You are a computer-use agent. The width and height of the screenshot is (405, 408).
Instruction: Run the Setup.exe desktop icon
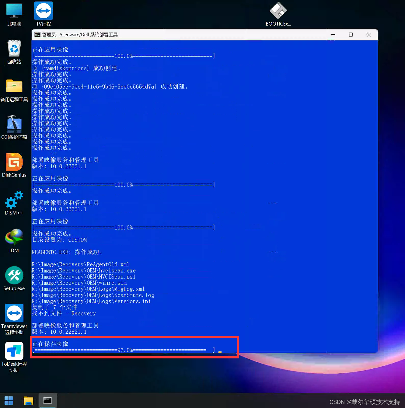tap(14, 279)
